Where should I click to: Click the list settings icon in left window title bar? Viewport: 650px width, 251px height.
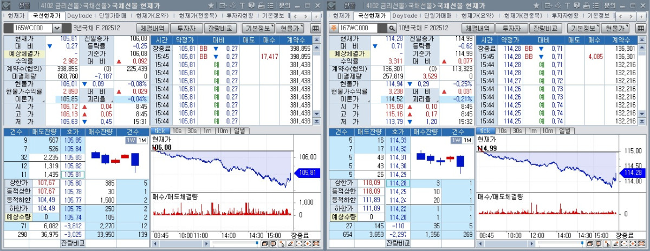click(270, 5)
